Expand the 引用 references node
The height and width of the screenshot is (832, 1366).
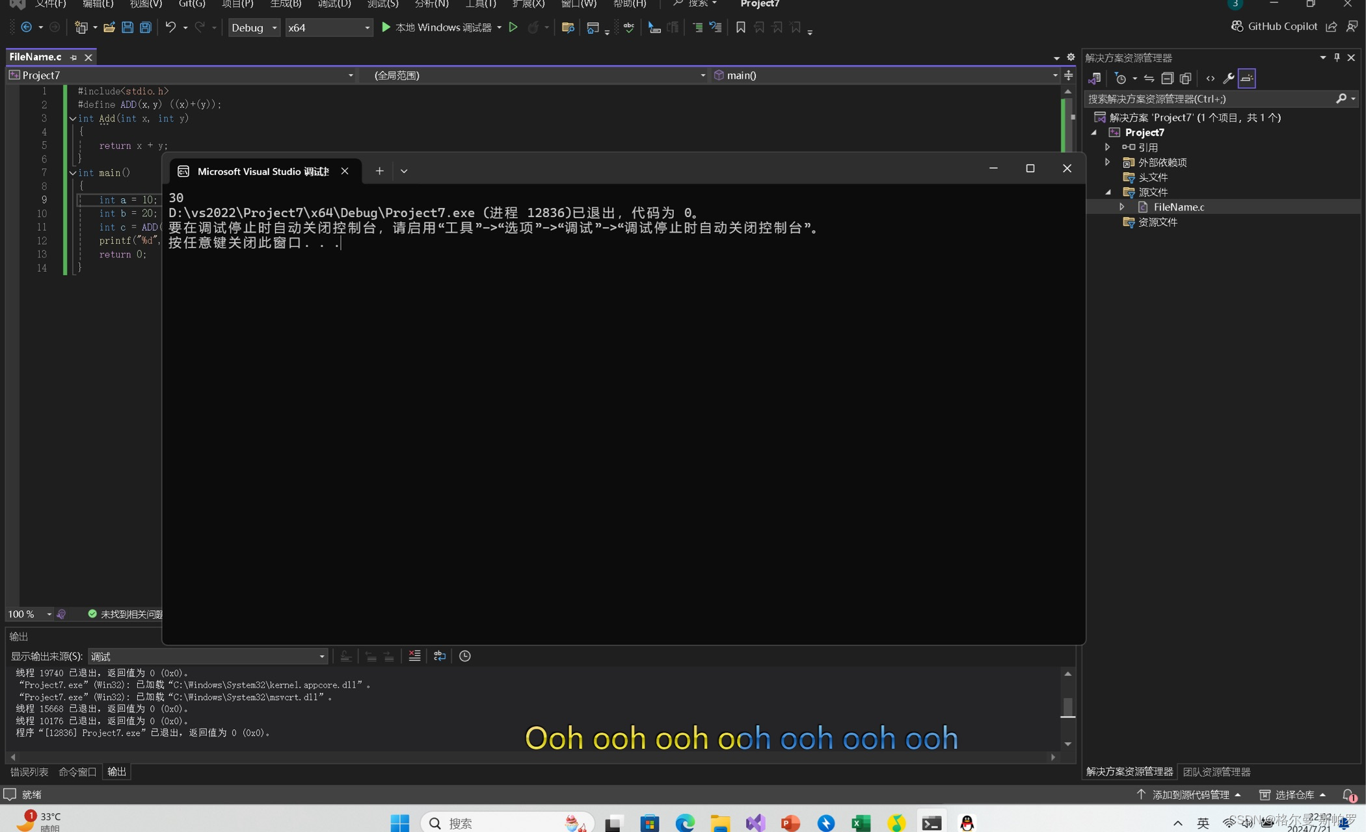click(x=1108, y=148)
